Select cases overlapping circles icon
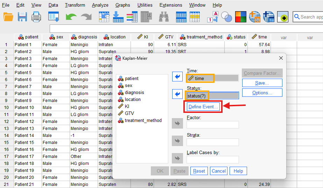The image size is (323, 188). point(227,17)
